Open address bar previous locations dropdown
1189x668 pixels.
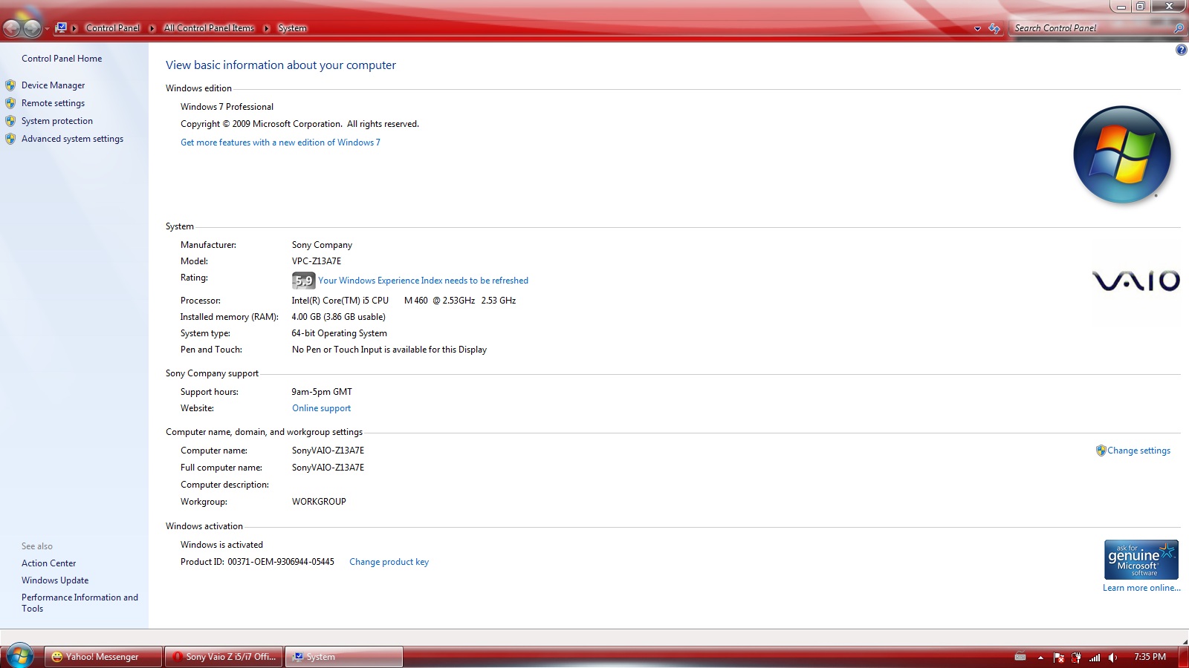point(977,29)
